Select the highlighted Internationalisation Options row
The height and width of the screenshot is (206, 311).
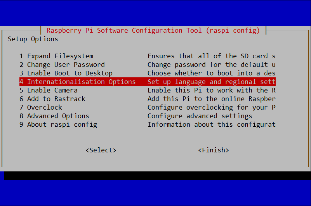tap(148, 82)
